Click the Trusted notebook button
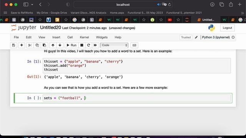The image size is (246, 138). 186,38
